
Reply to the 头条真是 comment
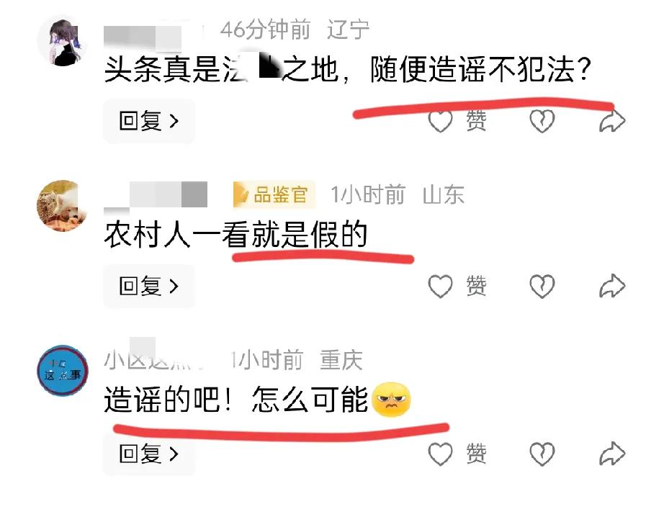tap(149, 122)
